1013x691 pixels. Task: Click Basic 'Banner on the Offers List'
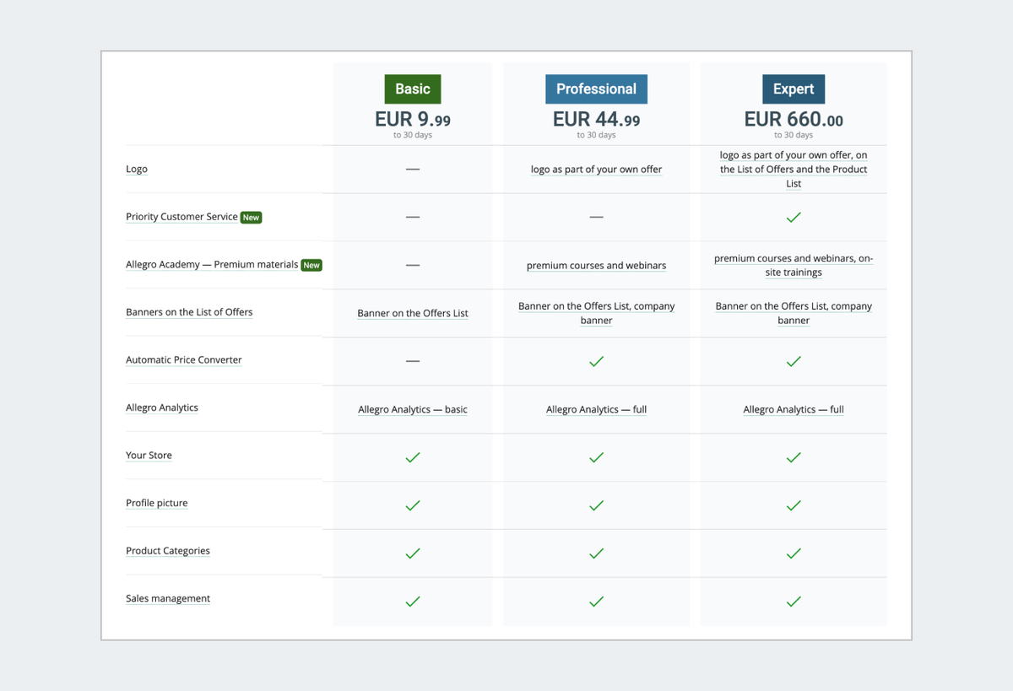[x=413, y=313]
